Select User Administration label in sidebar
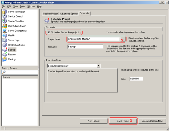Image resolution: width=169 pixels, height=131 pixels. coord(17,26)
